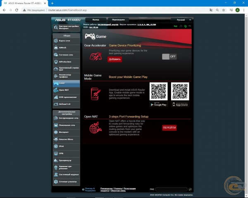Open the Adaptive QoS sidebar item
Screen dimensions: 248x198
[66, 69]
